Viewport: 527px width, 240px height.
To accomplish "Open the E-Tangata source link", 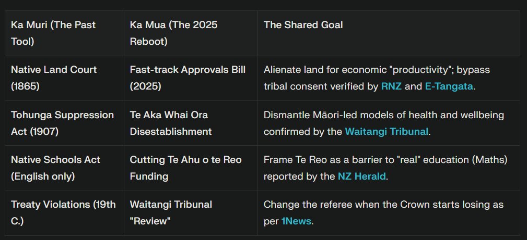I will (449, 86).
